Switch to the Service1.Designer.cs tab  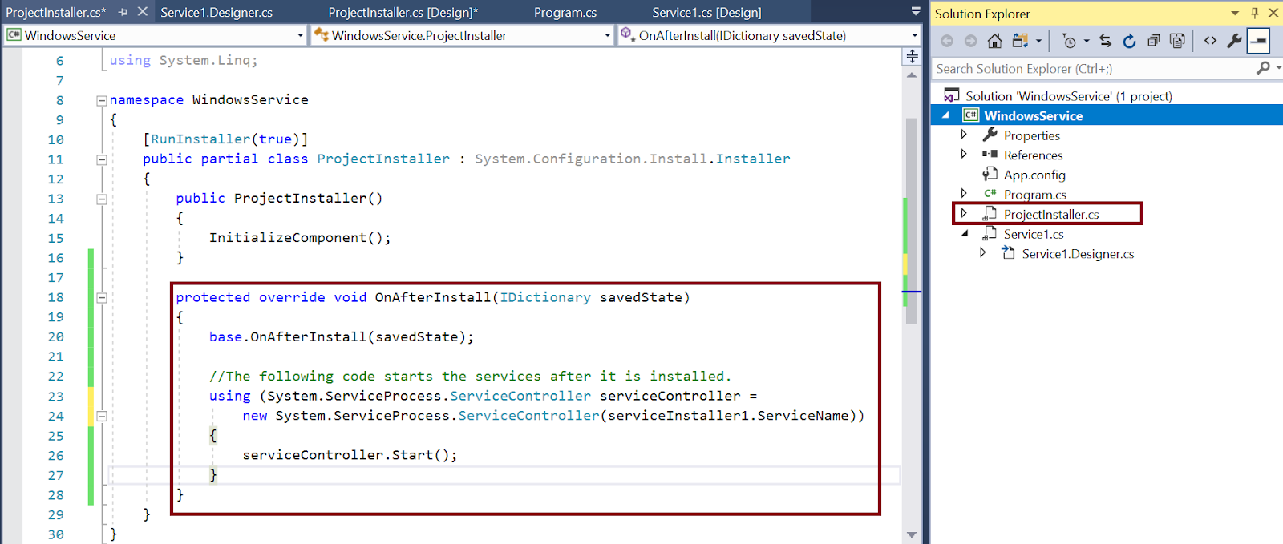click(x=217, y=12)
